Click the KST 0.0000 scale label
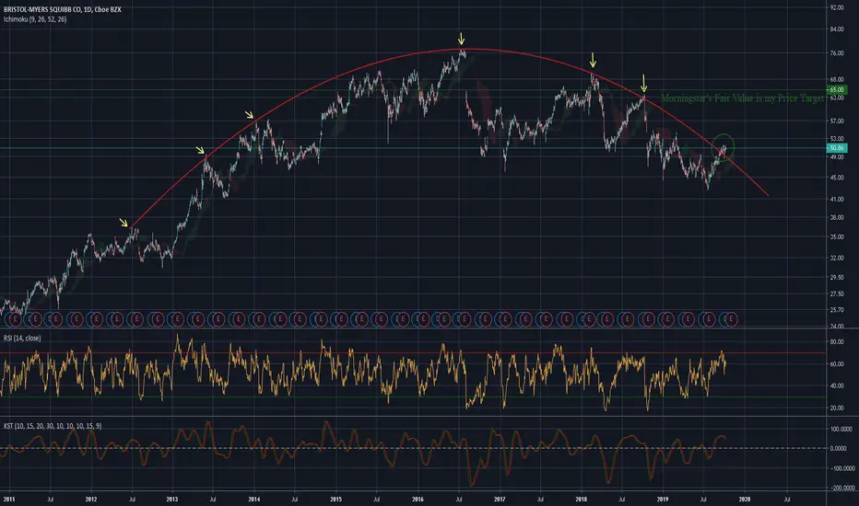The width and height of the screenshot is (859, 506). click(x=839, y=449)
